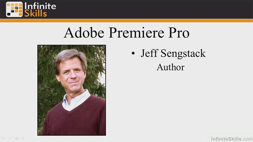Click the orange divider bar under header

(x=126, y=20)
